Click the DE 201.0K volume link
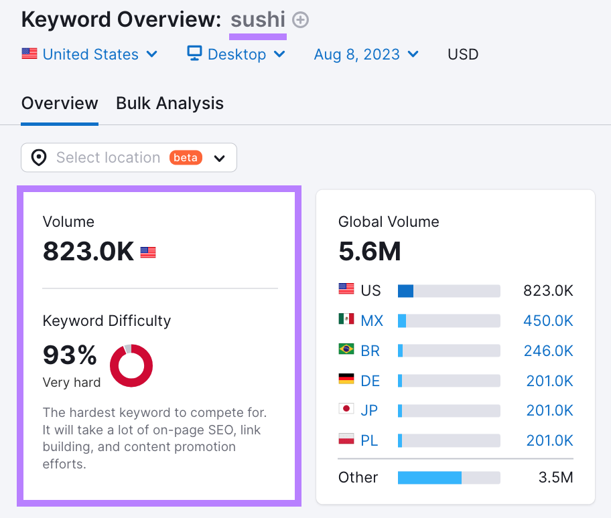 [x=549, y=381]
